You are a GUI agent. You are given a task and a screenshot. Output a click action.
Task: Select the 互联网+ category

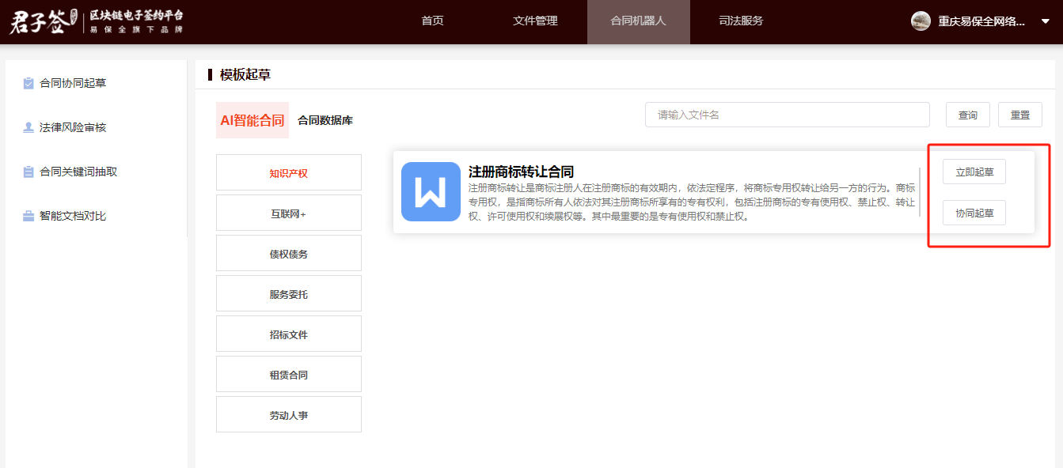pos(288,213)
